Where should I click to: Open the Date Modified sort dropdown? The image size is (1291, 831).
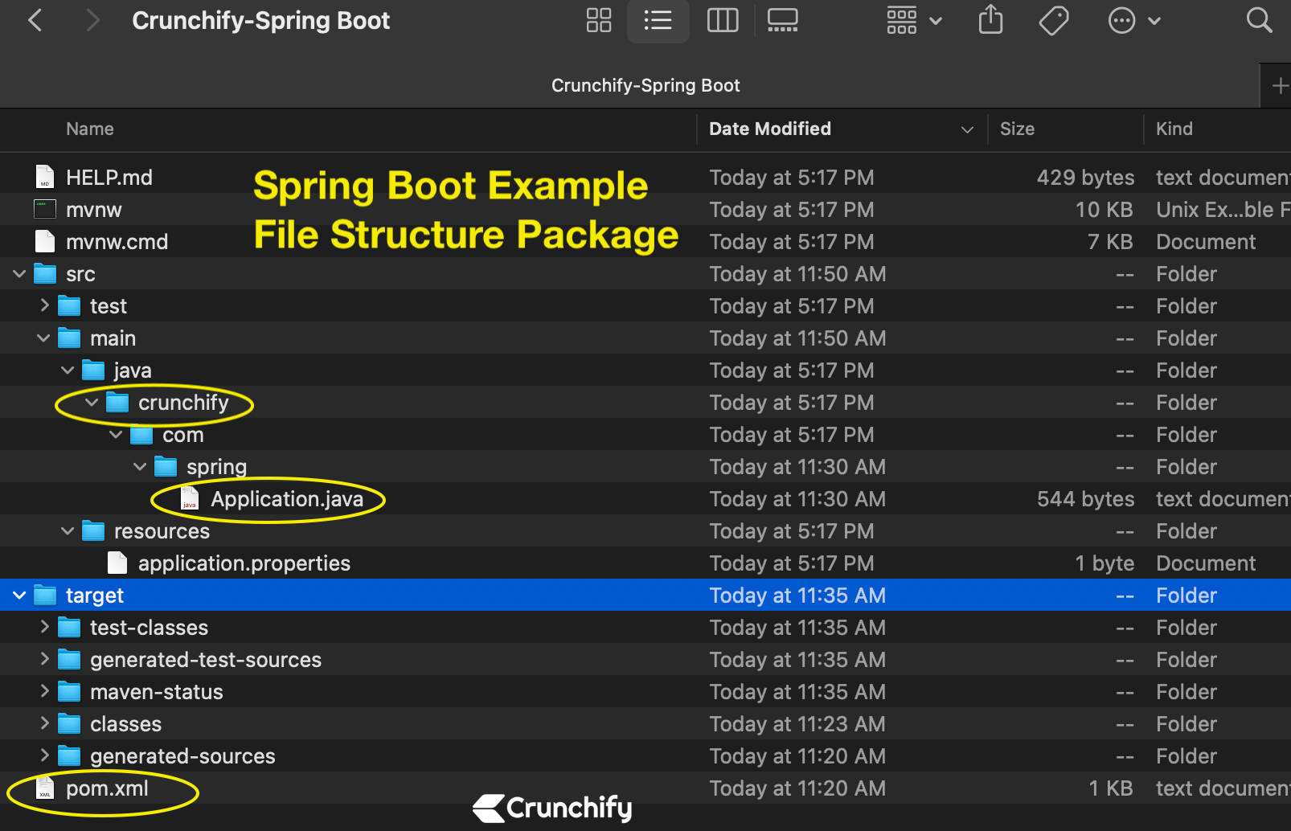point(967,129)
